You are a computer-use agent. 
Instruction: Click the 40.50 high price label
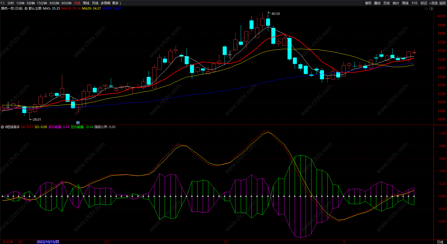(x=276, y=14)
